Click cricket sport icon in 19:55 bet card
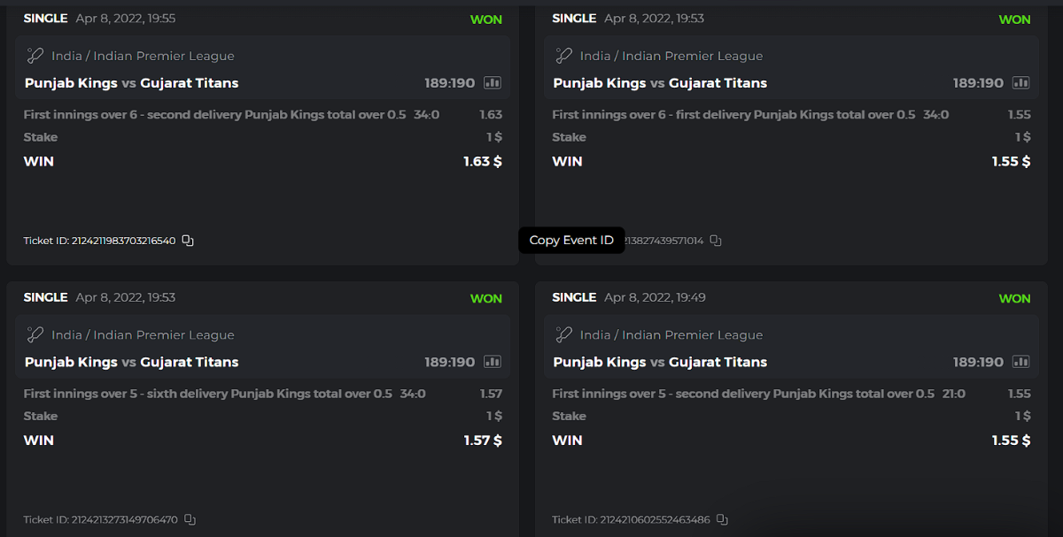This screenshot has width=1063, height=537. pyautogui.click(x=35, y=56)
